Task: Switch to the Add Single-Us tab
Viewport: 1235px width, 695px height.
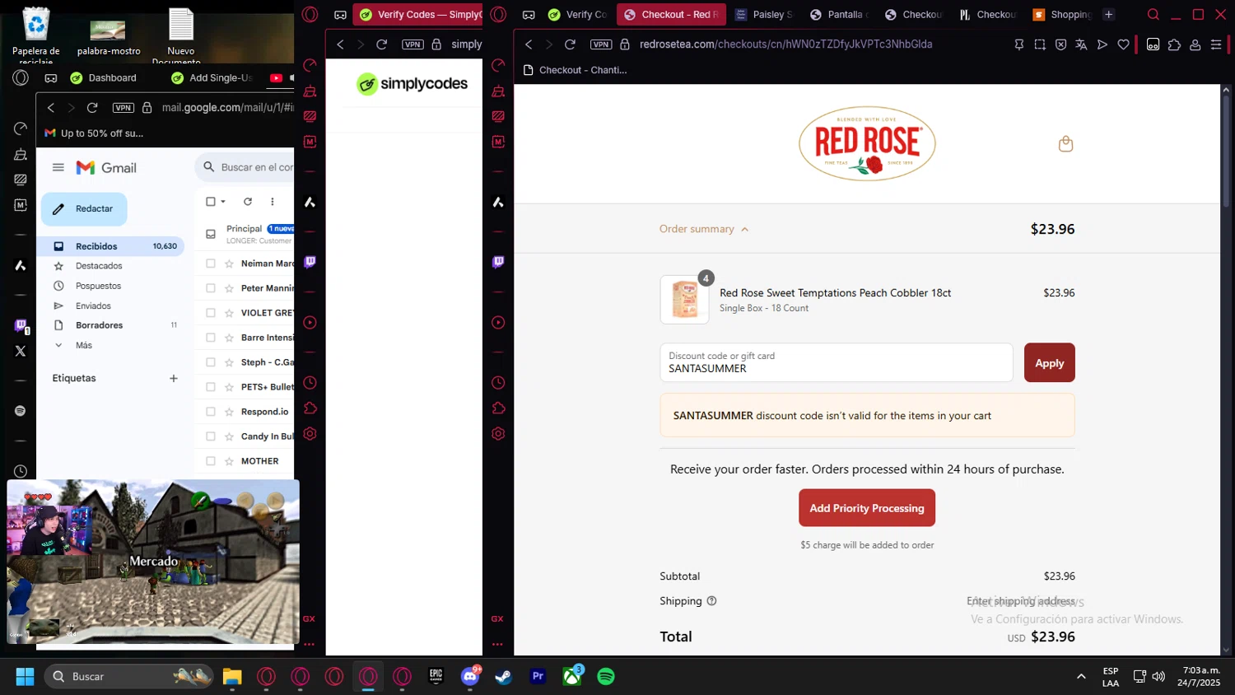Action: click(212, 78)
